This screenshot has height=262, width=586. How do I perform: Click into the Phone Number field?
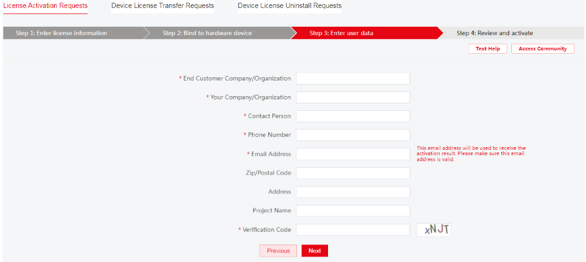[x=353, y=135]
